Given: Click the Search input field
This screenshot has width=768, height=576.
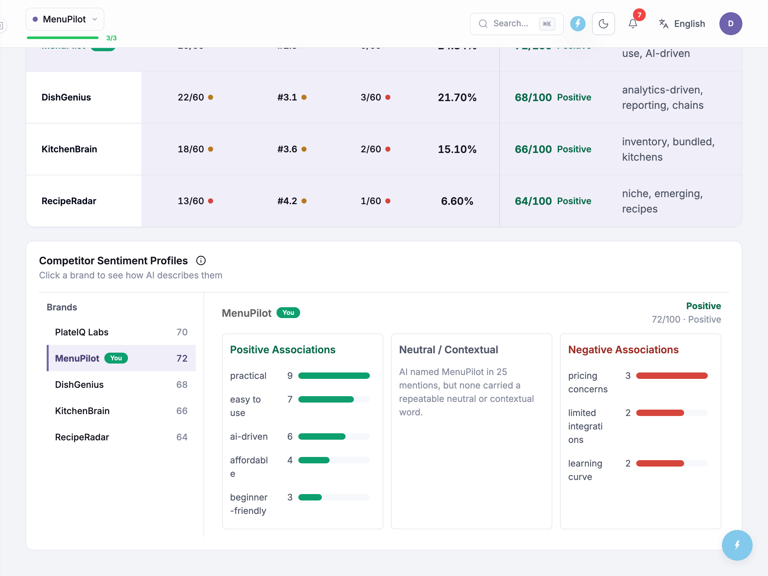Looking at the screenshot, I should pos(516,24).
